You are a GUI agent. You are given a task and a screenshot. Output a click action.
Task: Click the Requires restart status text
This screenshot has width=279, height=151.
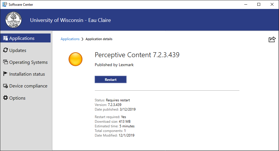(118, 100)
